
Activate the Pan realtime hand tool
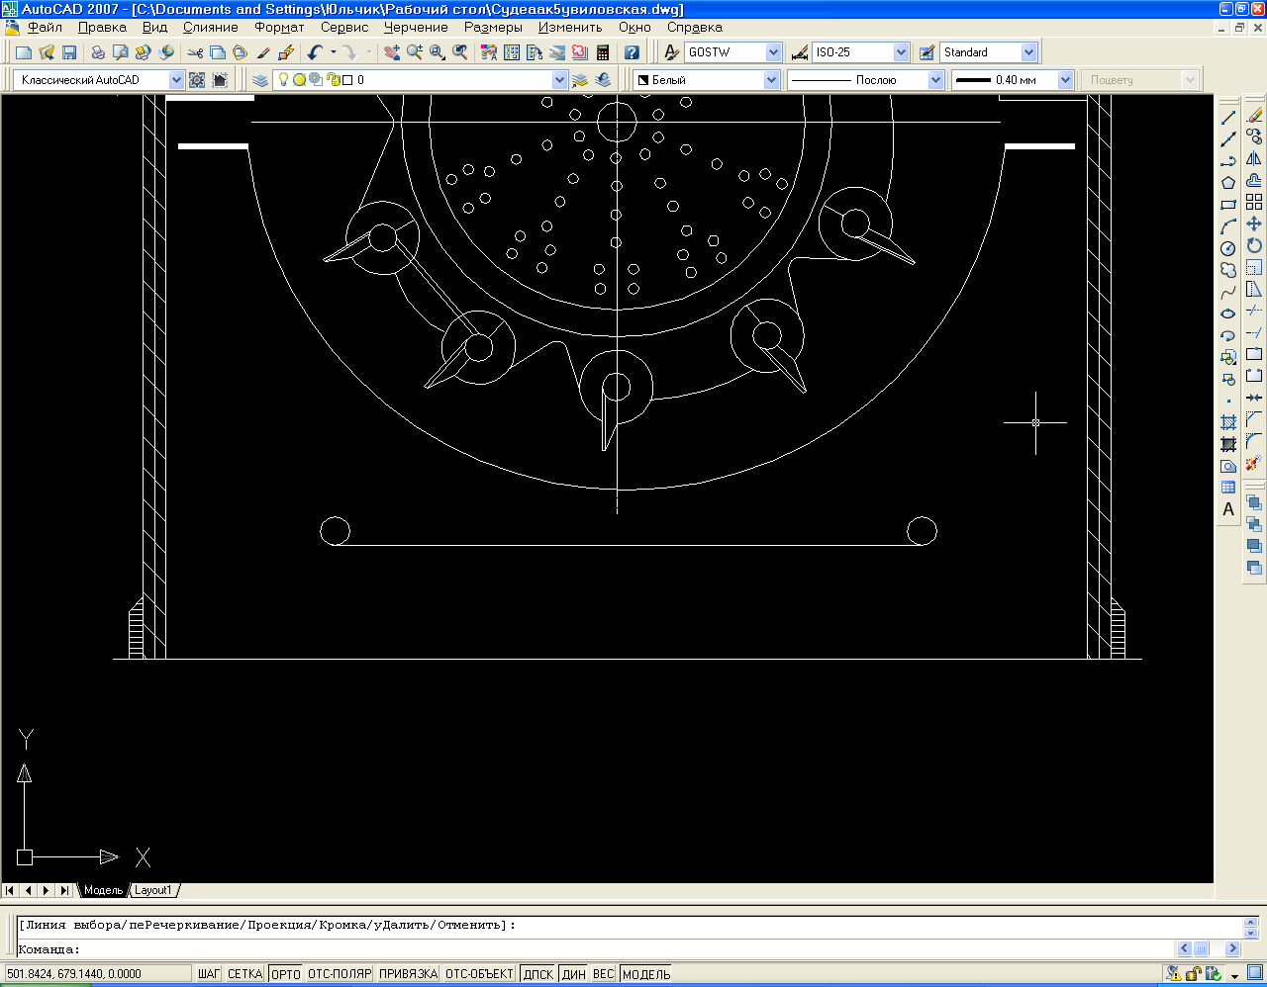pos(392,52)
